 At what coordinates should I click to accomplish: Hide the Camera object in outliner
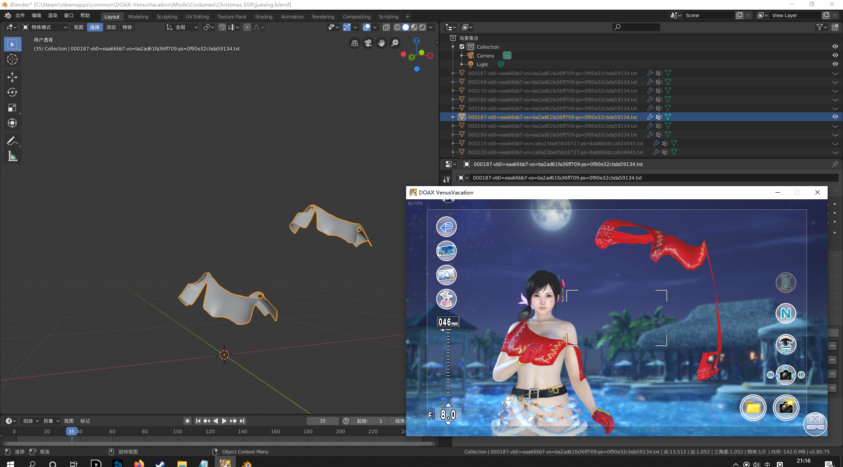[x=835, y=55]
